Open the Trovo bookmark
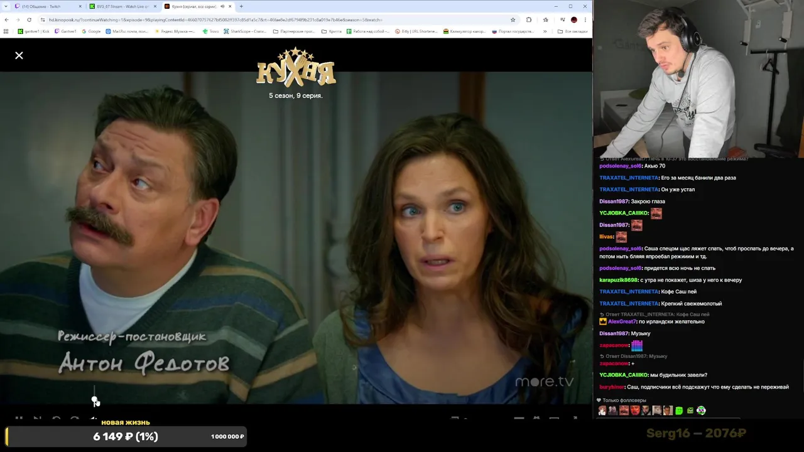 pos(210,31)
